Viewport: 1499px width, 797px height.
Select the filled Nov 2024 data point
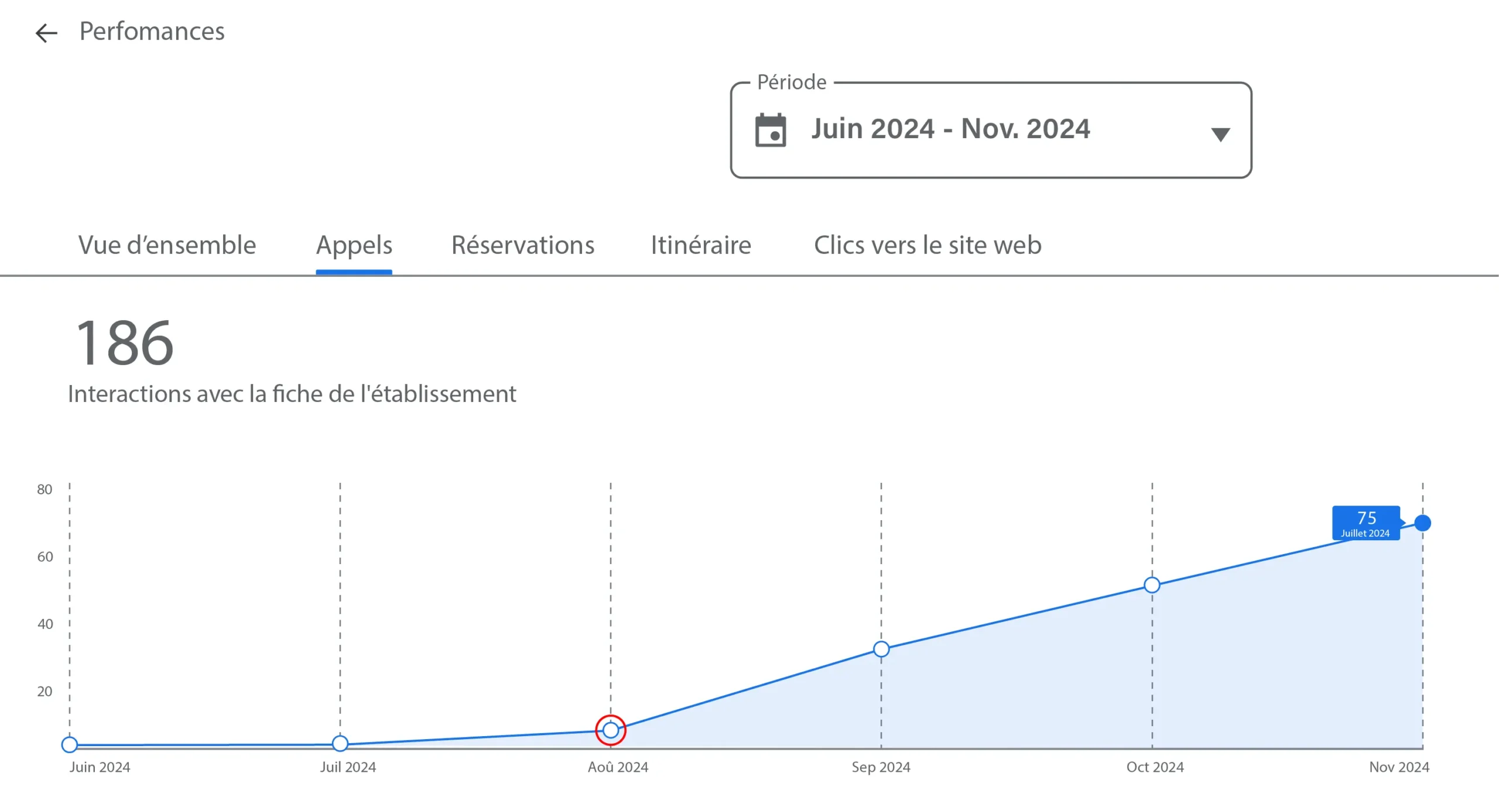[x=1422, y=523]
